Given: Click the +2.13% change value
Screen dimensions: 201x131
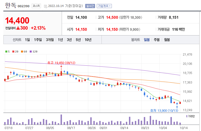Looking at the screenshot, I should tap(38, 28).
